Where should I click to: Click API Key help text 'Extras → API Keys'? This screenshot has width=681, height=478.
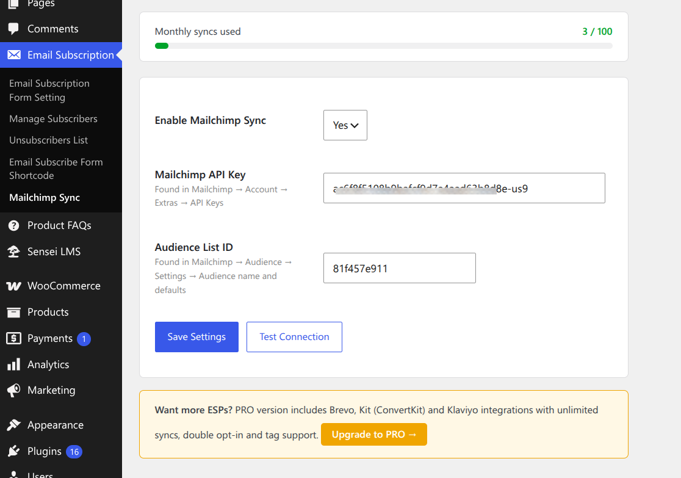(189, 203)
